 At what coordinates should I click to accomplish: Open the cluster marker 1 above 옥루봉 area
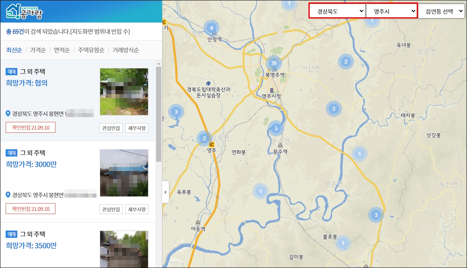coord(261,191)
